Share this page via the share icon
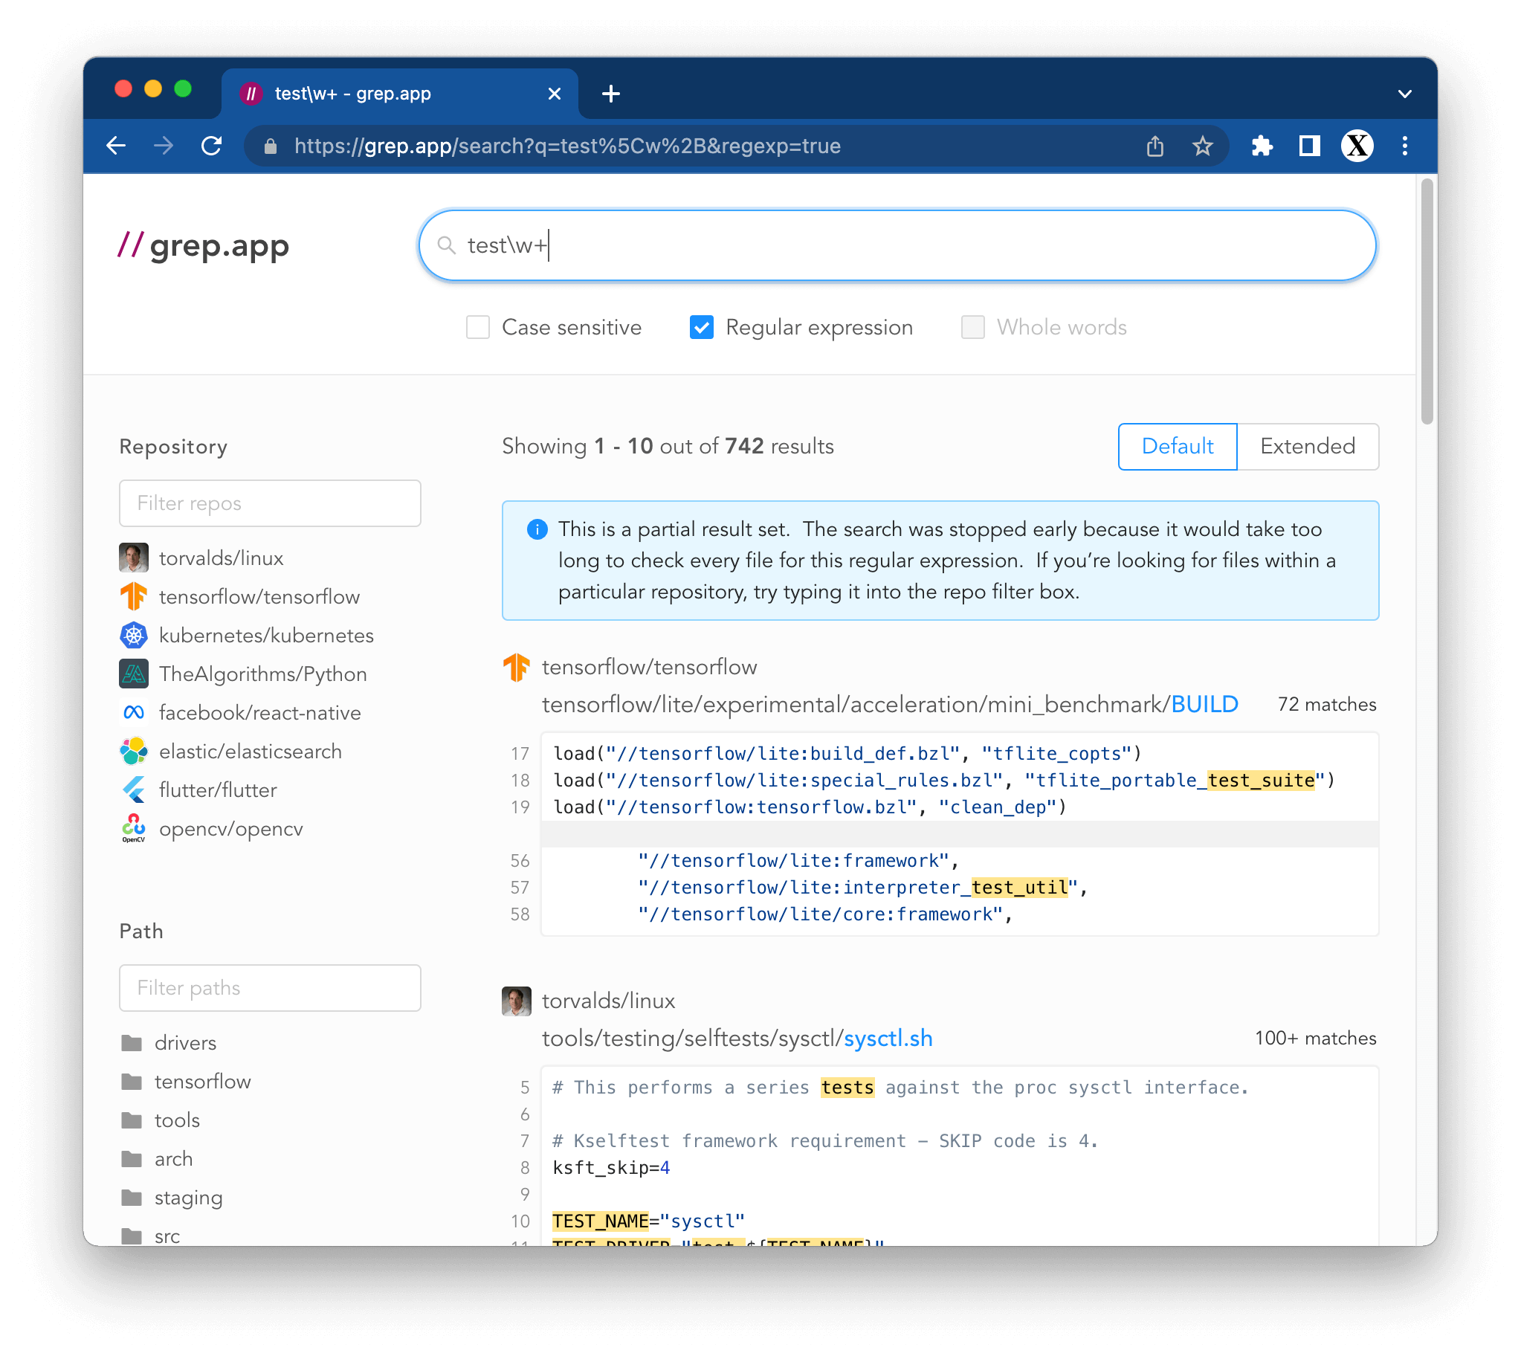 [1155, 146]
